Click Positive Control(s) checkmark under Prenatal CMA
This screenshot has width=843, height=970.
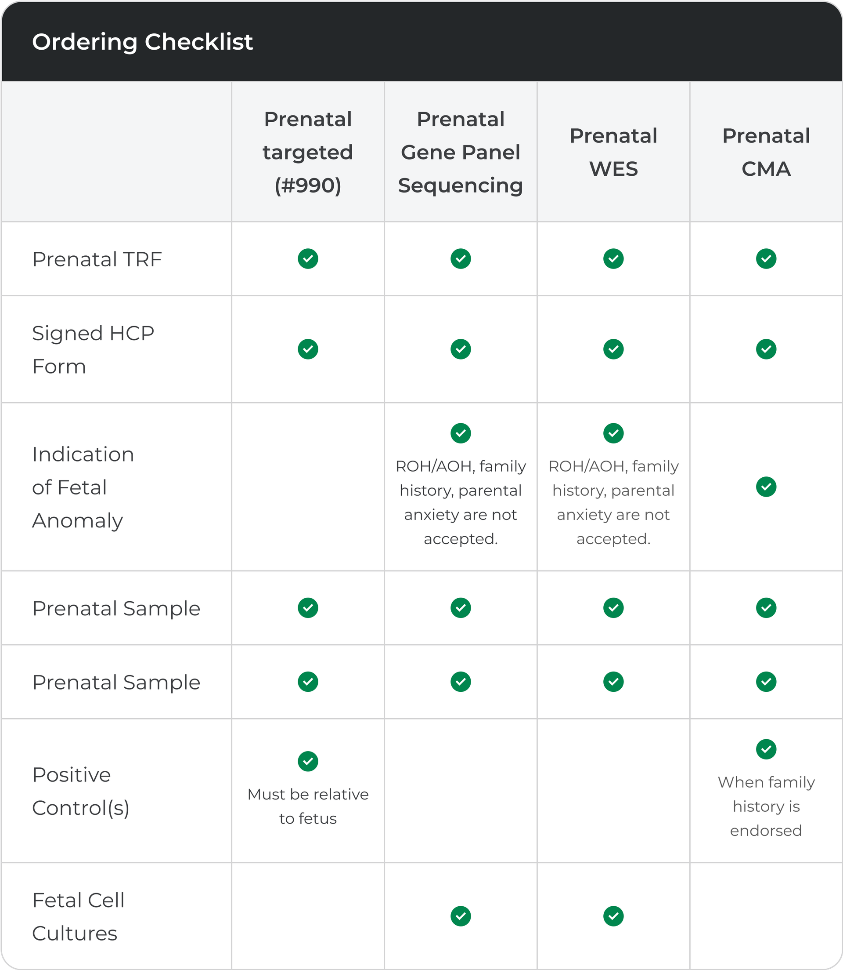click(x=766, y=748)
